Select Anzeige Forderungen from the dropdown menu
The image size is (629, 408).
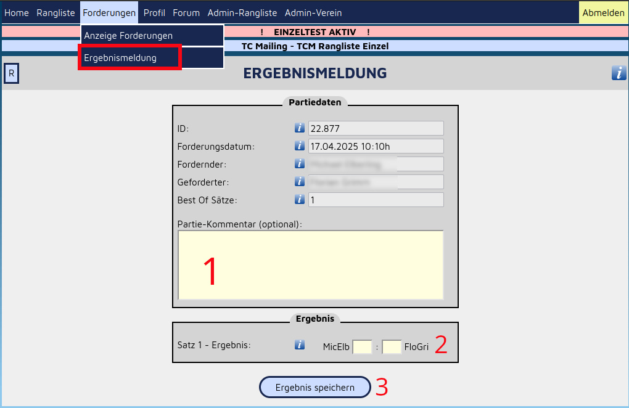(128, 36)
